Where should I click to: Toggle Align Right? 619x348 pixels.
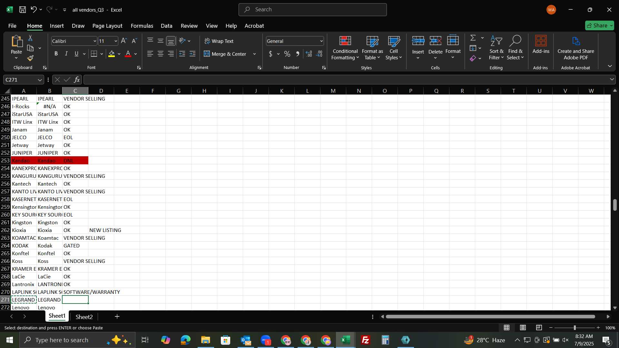(x=171, y=54)
